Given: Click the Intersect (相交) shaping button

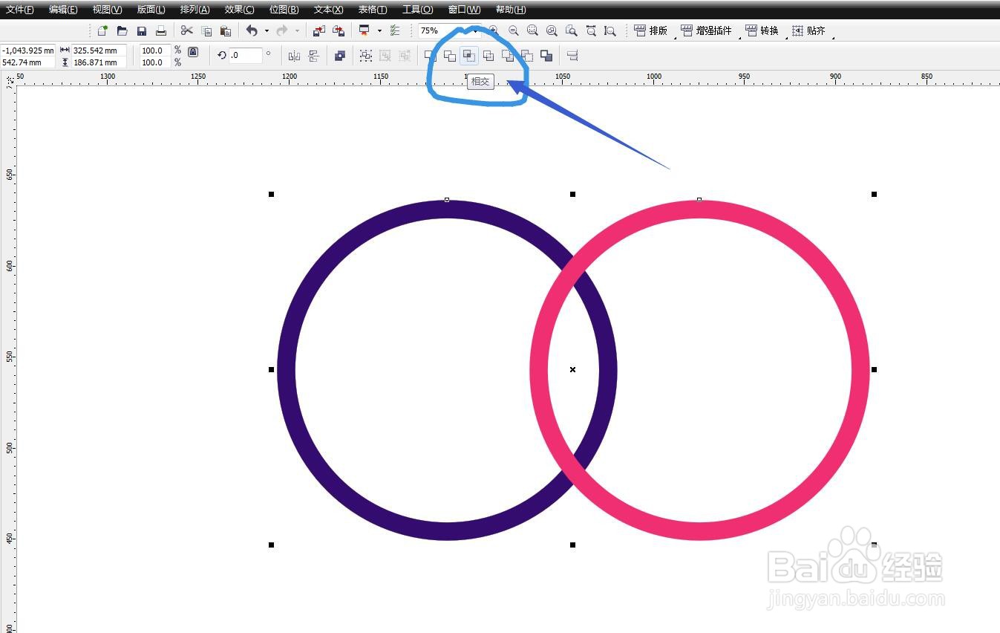Looking at the screenshot, I should (468, 55).
